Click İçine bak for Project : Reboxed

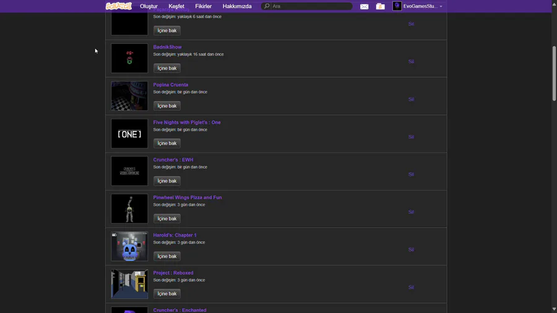pyautogui.click(x=167, y=294)
